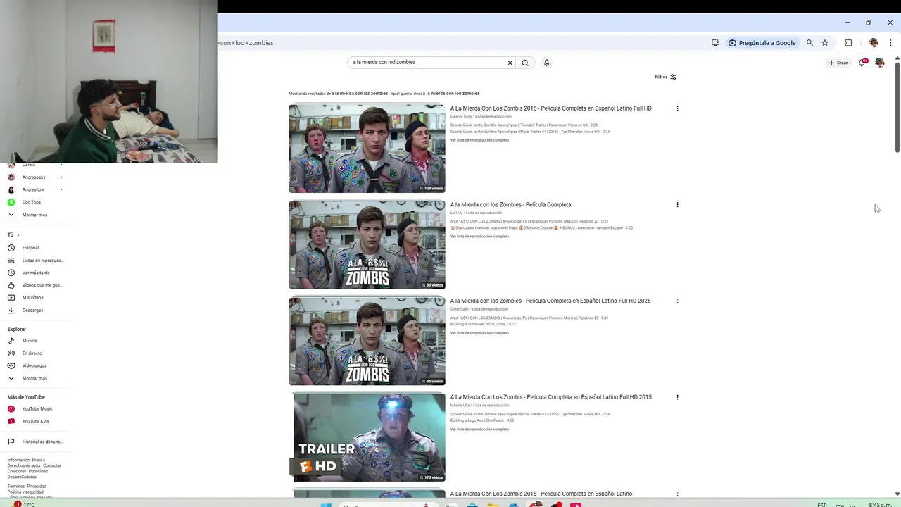Viewport: 901px width, 507px height.
Task: Open the 17°C weather widget on the taskbar
Action: 25,504
